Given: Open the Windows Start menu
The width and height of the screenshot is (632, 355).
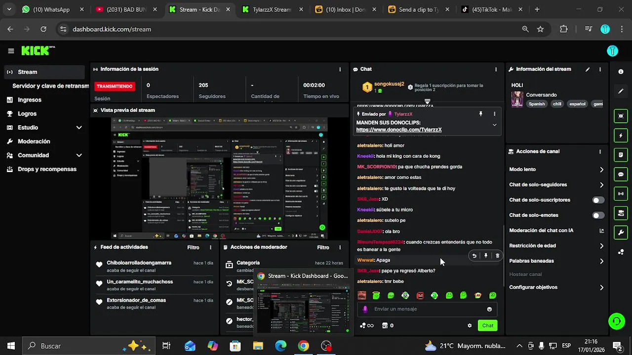Looking at the screenshot, I should click(x=11, y=346).
